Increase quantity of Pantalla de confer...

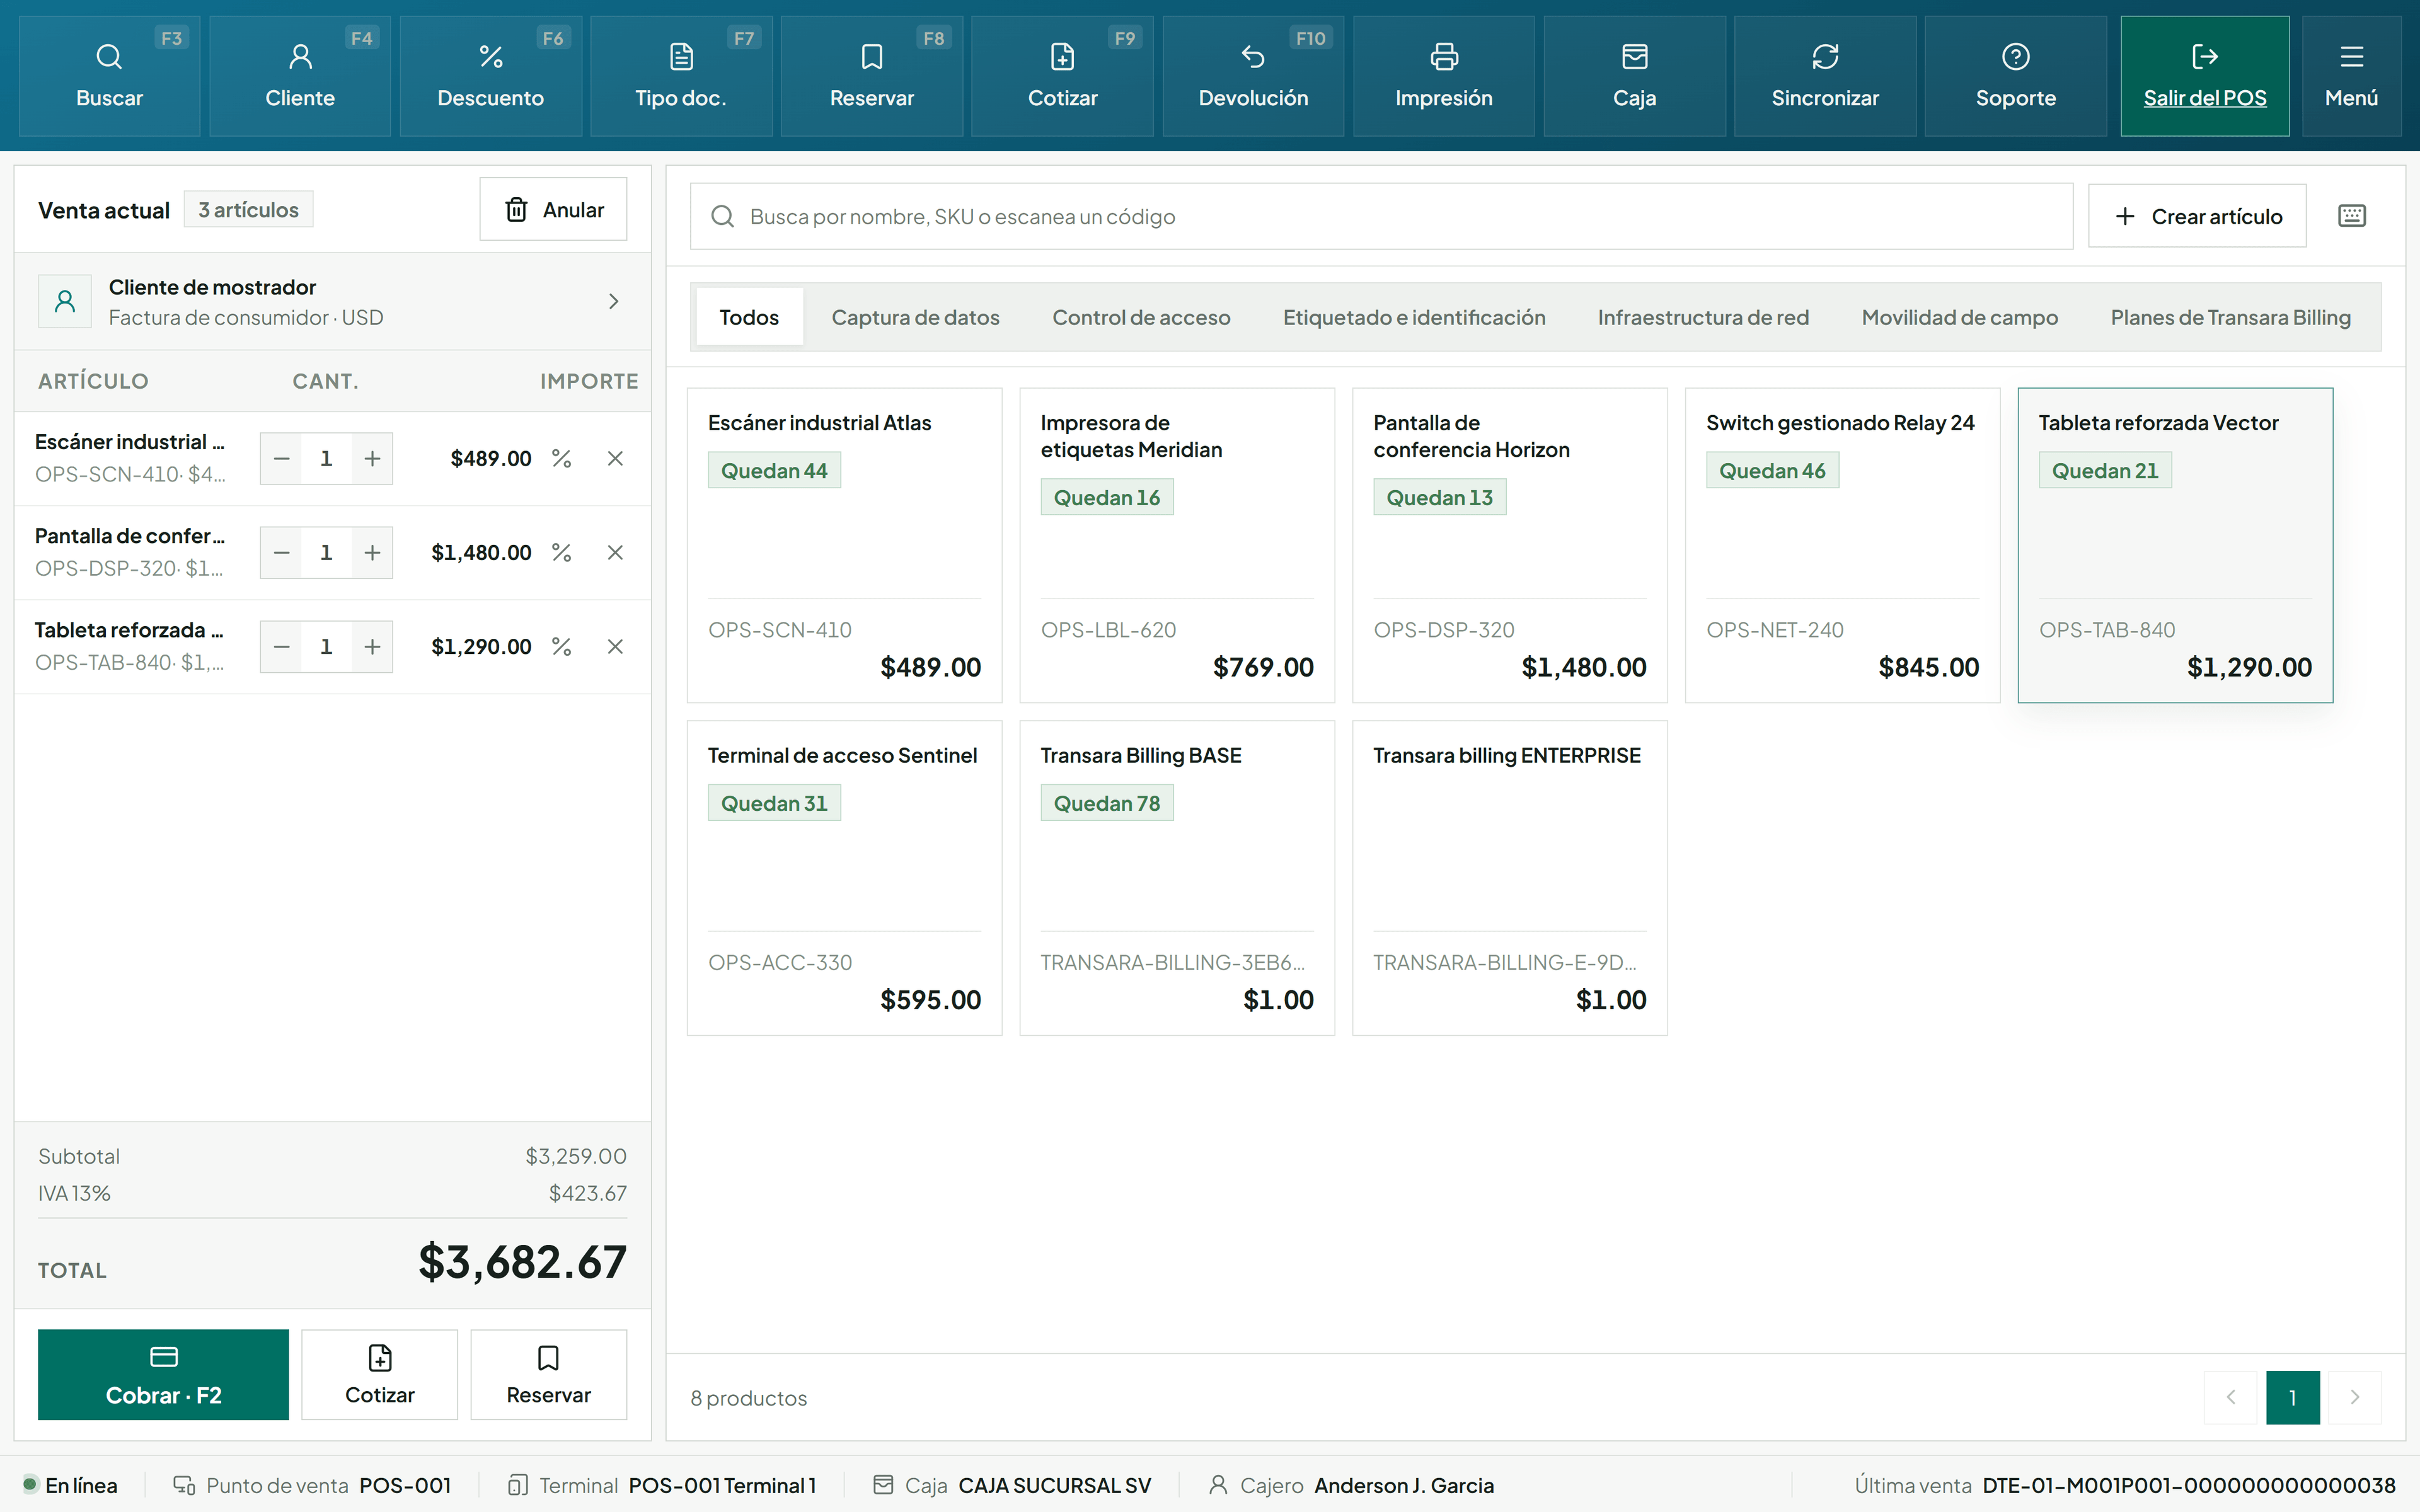click(x=372, y=552)
